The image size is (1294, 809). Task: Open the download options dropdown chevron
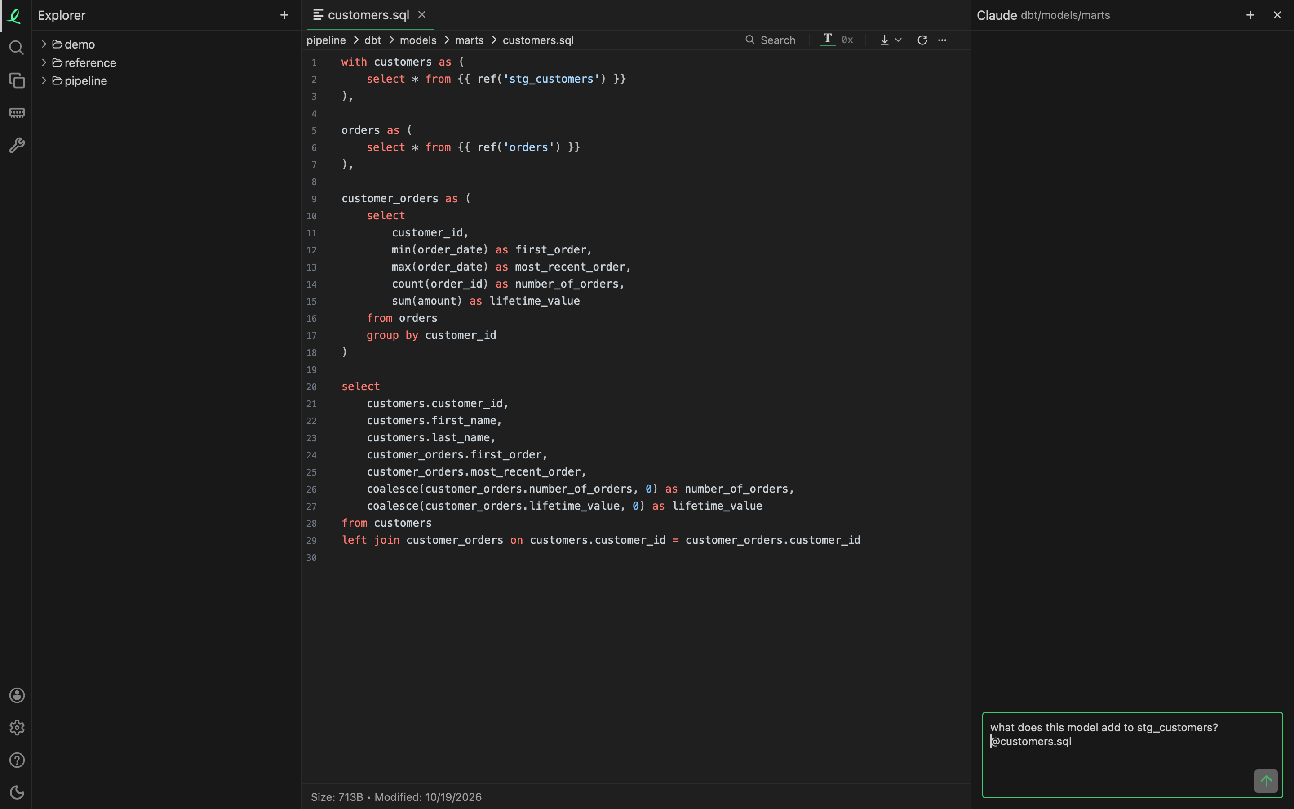[x=898, y=40]
